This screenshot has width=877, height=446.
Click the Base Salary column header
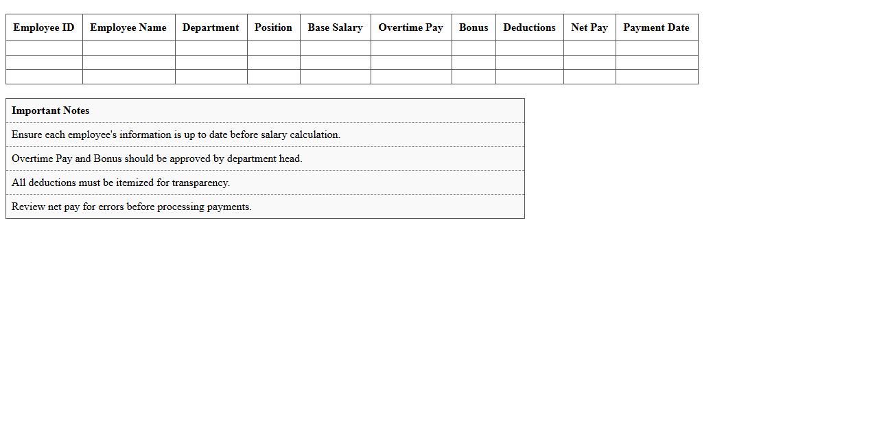pyautogui.click(x=335, y=27)
